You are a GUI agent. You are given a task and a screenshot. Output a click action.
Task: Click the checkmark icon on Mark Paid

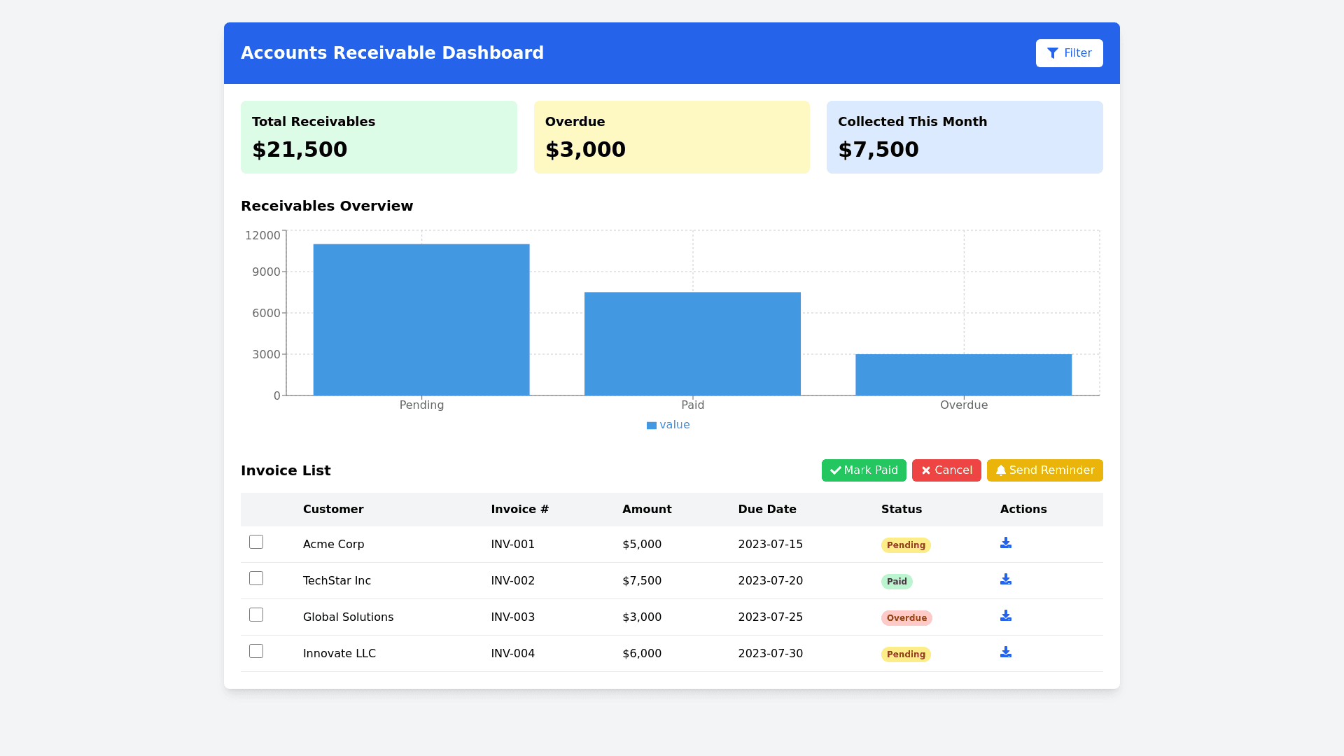coord(835,471)
